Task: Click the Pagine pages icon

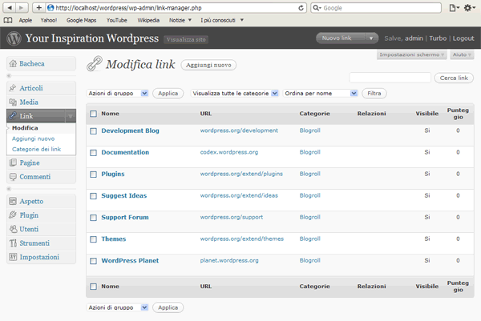Action: click(13, 163)
